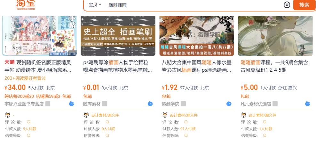Click blue chat icon for 随库素材
Viewport: 316px width, 145px height.
point(150,104)
